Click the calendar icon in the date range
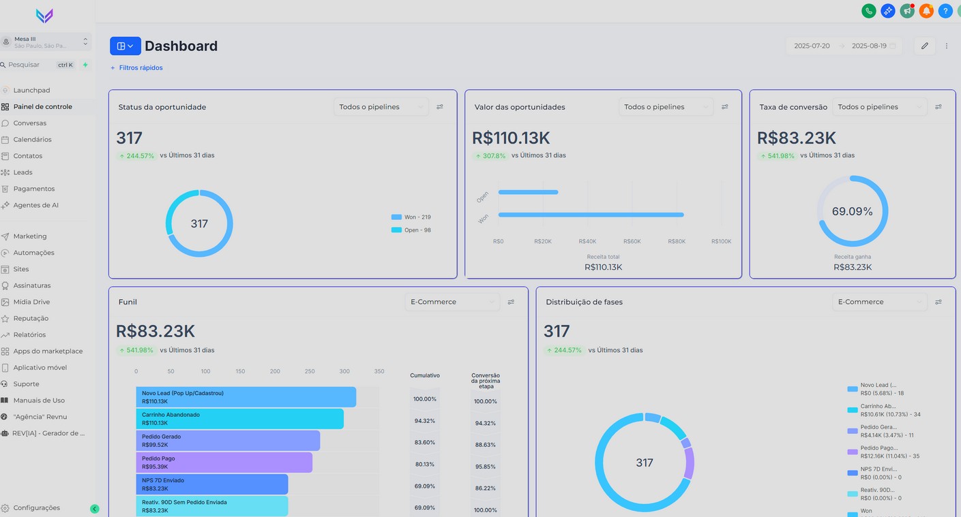This screenshot has width=961, height=517. point(892,46)
